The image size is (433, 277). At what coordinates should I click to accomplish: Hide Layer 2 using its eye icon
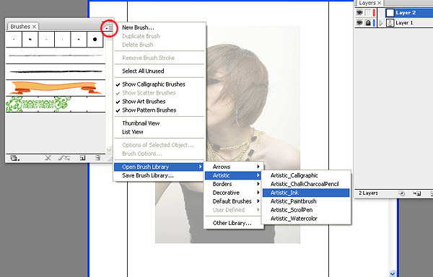click(359, 13)
